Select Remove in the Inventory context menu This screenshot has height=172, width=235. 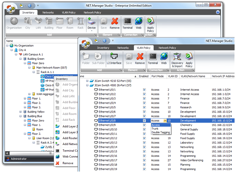pyautogui.click(x=67, y=163)
